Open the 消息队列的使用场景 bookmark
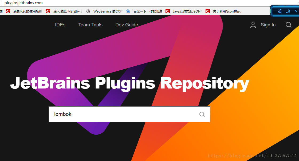The height and width of the screenshot is (161, 299). 27,11
